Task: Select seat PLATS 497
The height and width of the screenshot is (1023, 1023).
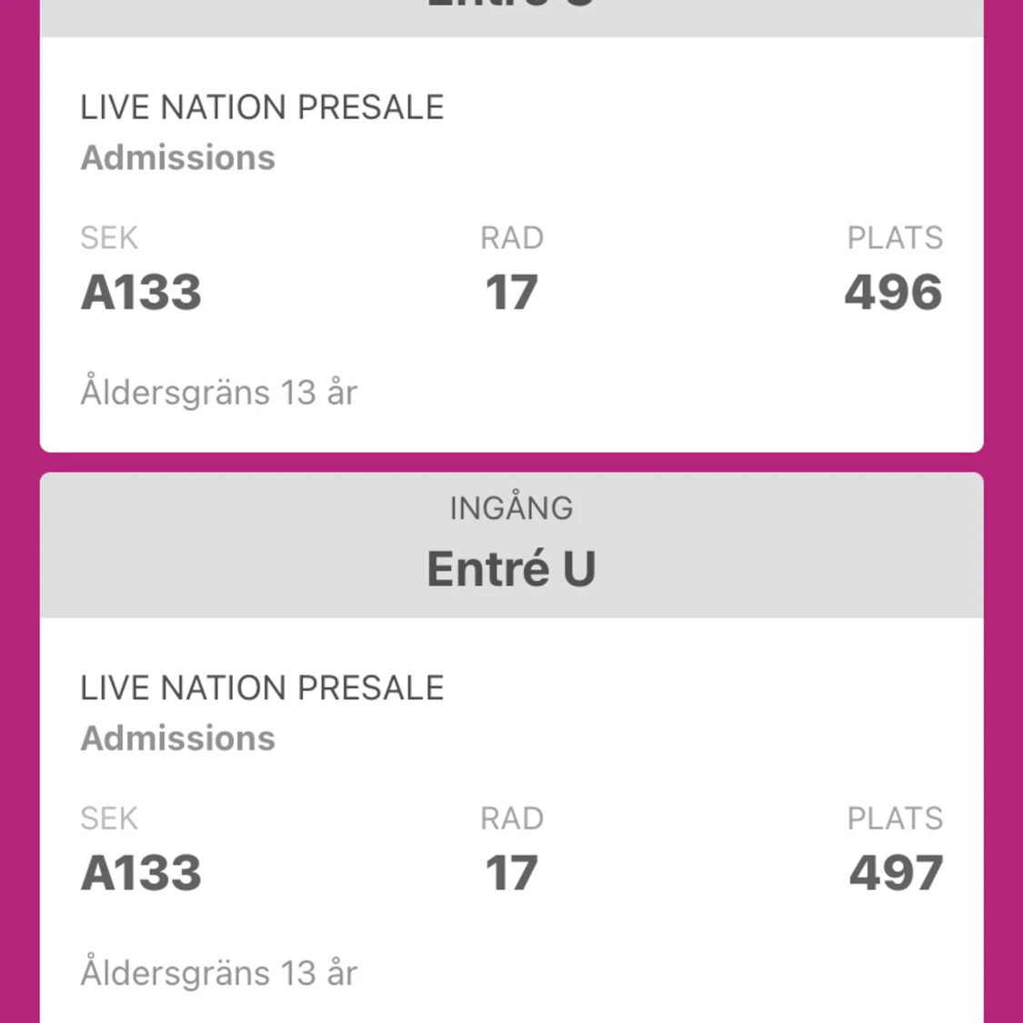Action: tap(894, 871)
